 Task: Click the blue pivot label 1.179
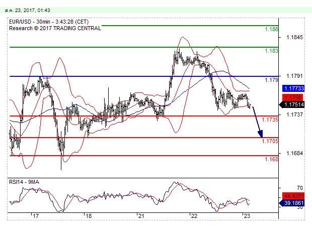click(x=271, y=80)
